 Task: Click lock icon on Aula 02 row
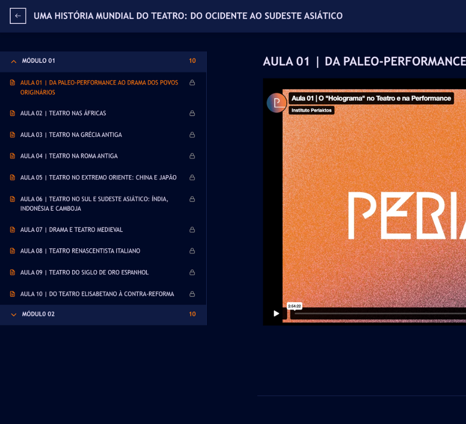point(192,113)
